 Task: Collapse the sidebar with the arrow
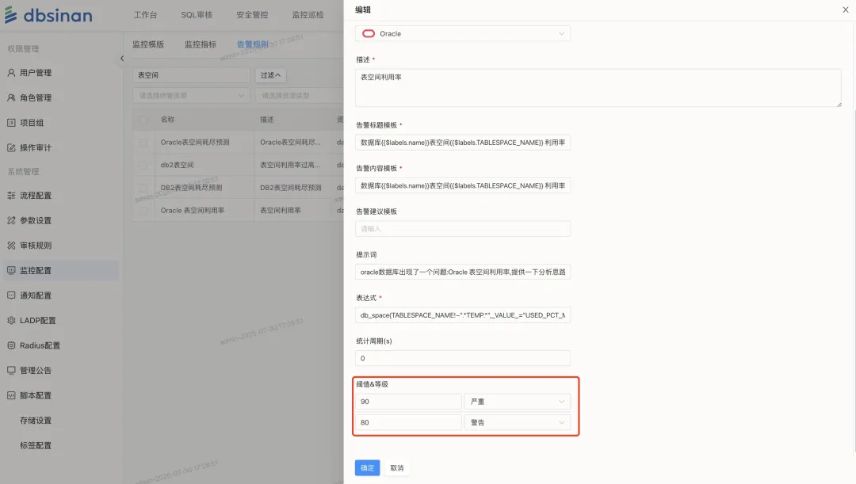pyautogui.click(x=122, y=59)
